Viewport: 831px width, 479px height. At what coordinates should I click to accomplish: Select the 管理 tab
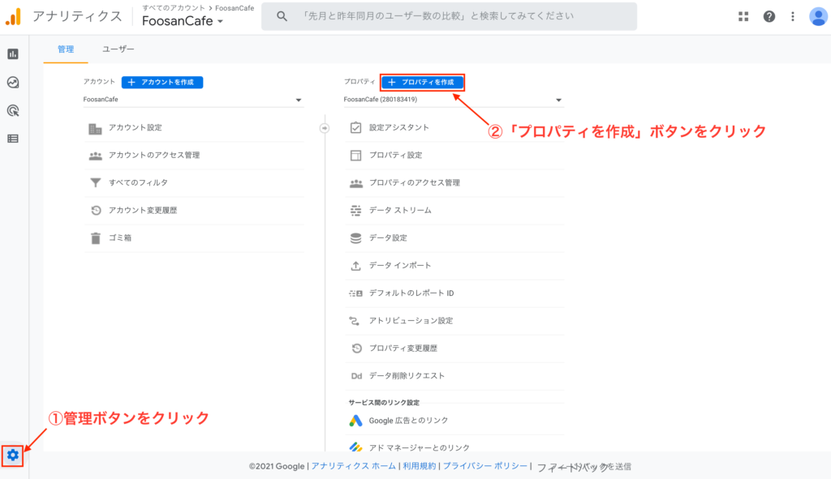tap(66, 49)
